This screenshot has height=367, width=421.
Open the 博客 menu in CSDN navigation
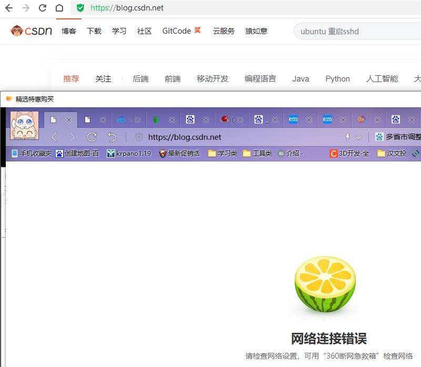pos(69,31)
